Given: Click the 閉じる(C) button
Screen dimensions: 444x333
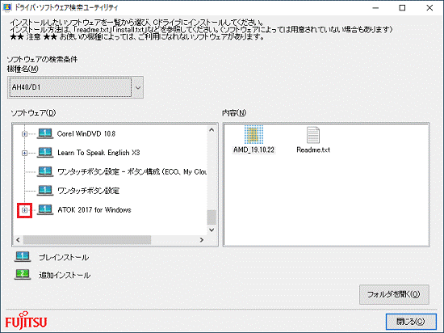Looking at the screenshot, I should click(411, 322).
